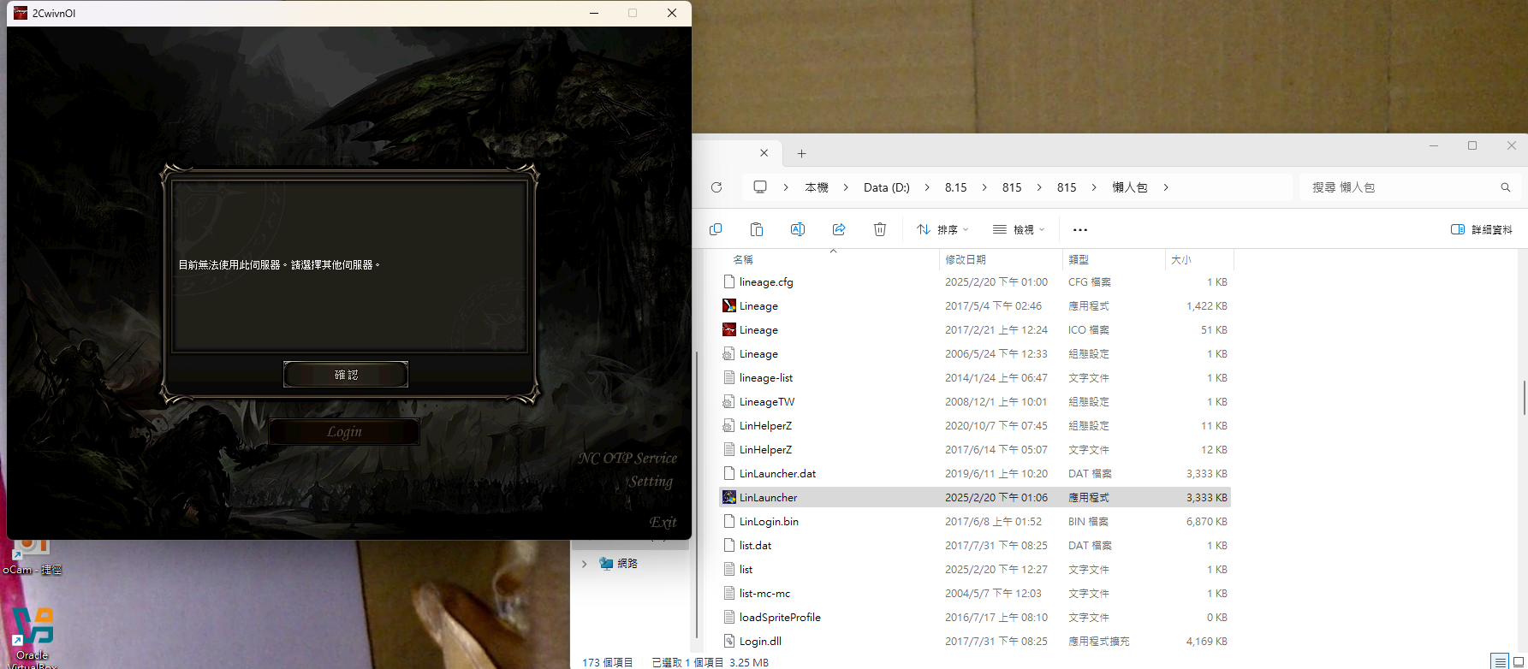Screen dimensions: 1528x669
Task: Click the Delete trash icon in Explorer toolbar
Action: click(x=880, y=229)
